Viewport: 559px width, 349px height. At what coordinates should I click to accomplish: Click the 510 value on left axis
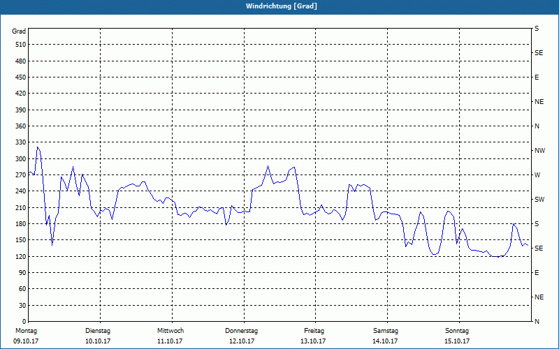pos(20,45)
